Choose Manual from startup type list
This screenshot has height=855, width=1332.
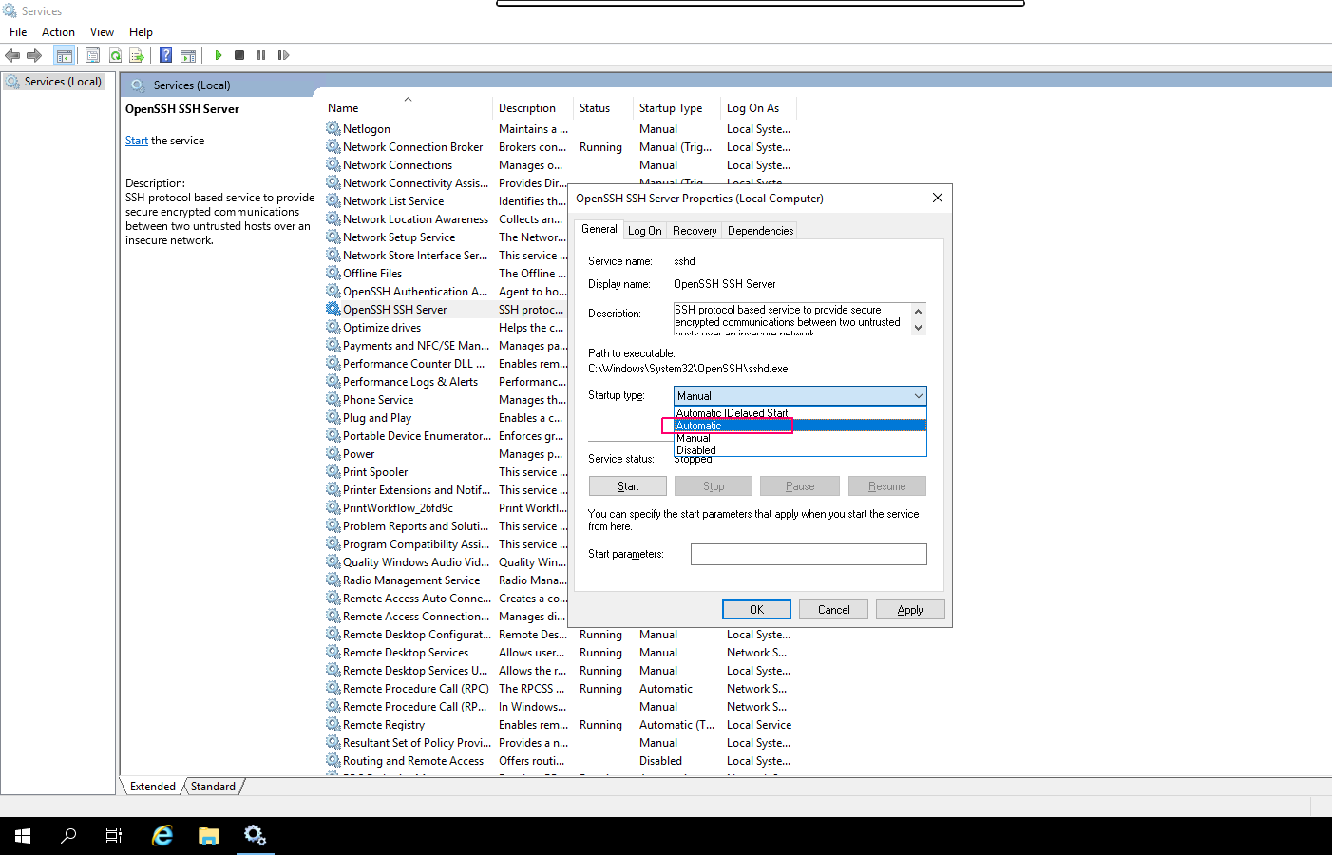(800, 438)
